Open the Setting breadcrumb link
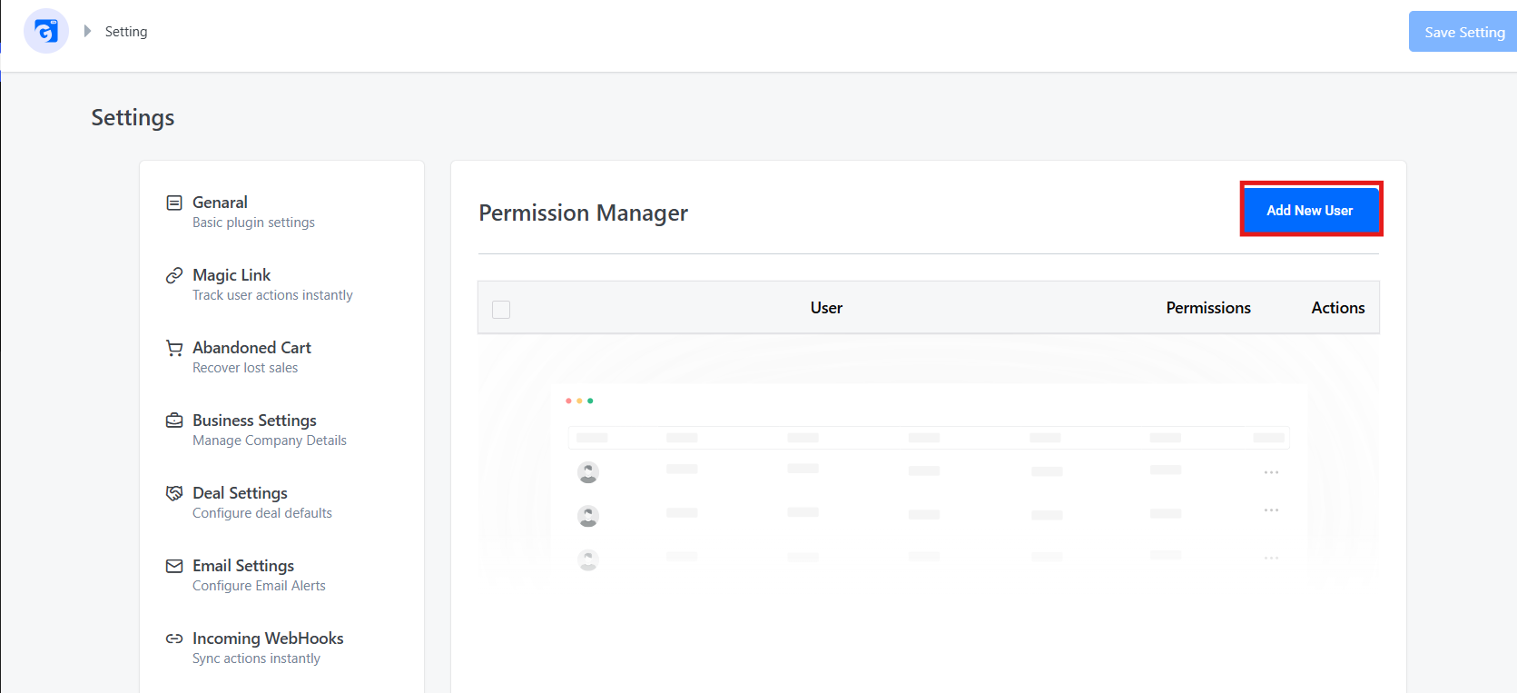 coord(126,32)
